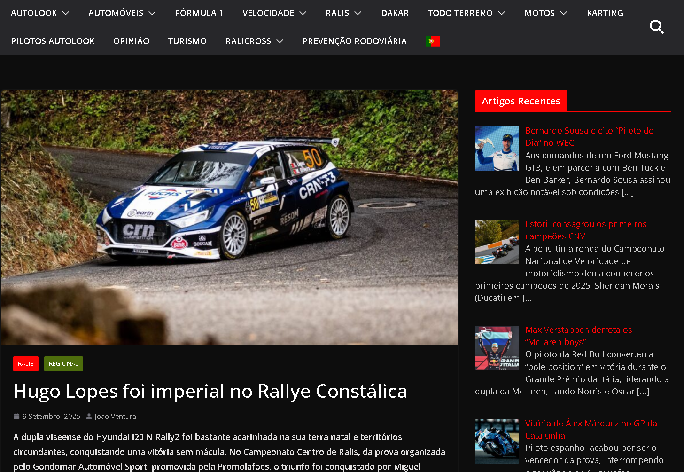Open PREVENÇÃO RODOVIÁRIA page

[x=355, y=41]
